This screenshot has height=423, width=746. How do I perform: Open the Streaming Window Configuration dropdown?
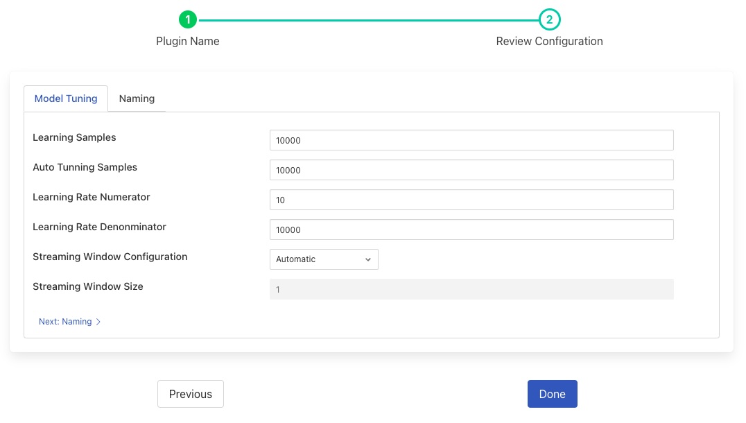tap(323, 259)
